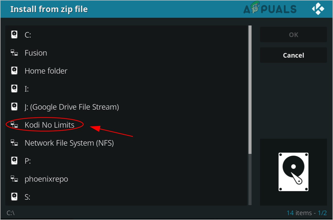This screenshot has height=220, width=333.
Task: Open the phoenixrepo source
Action: pos(46,179)
